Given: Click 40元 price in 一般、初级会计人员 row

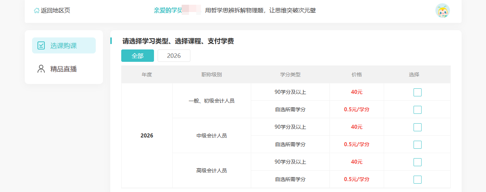Looking at the screenshot, I should pos(357,92).
